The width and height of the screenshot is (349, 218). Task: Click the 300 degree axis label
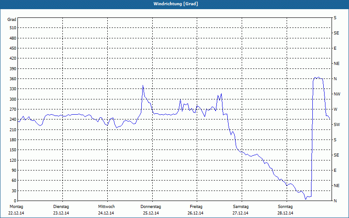click(13, 99)
